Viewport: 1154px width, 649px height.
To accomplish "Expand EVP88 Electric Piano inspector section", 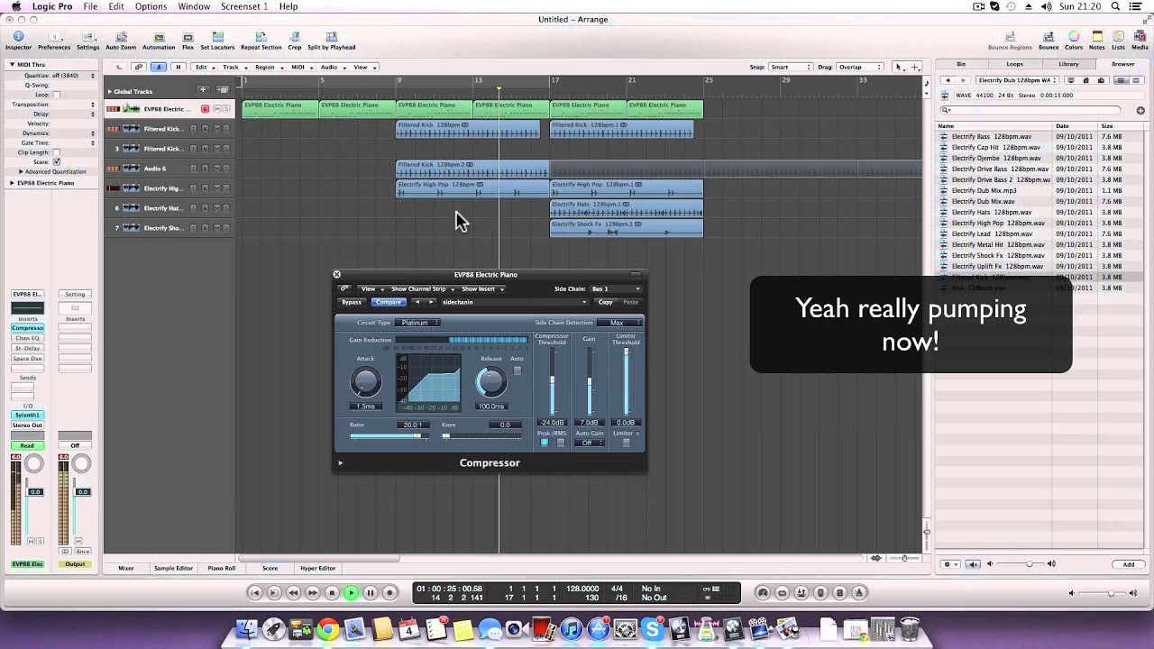I will point(12,183).
